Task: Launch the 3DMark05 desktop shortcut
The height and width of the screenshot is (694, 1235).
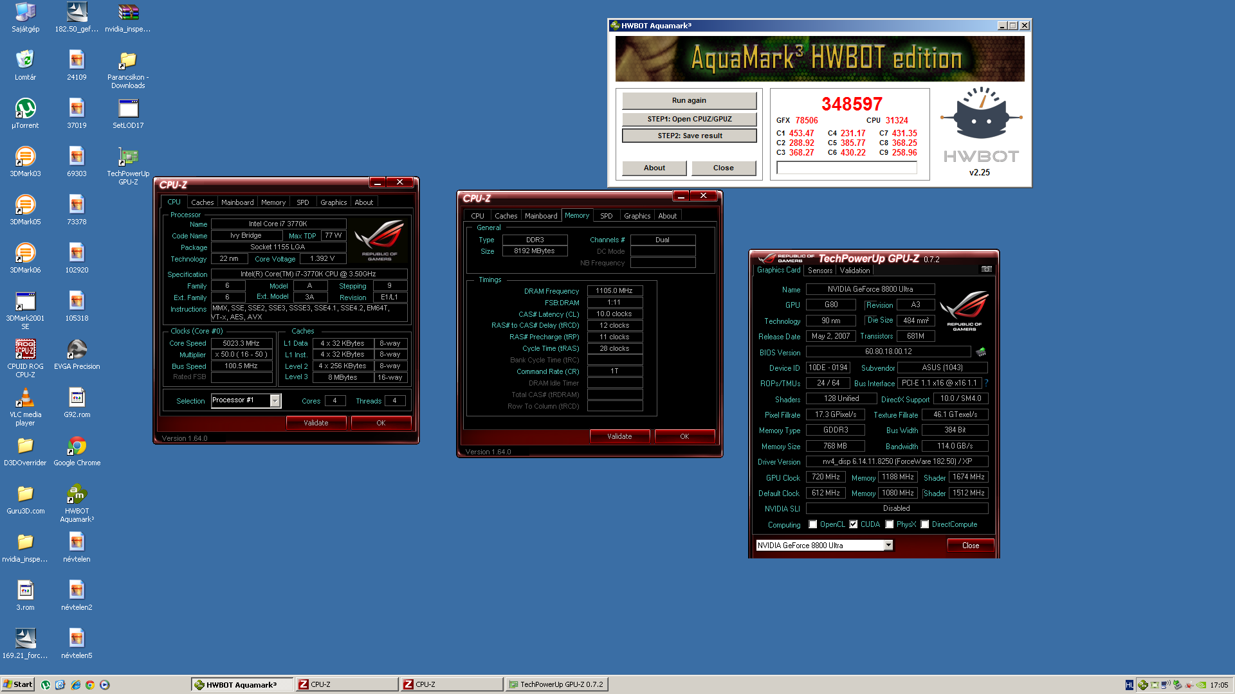Action: tap(25, 209)
